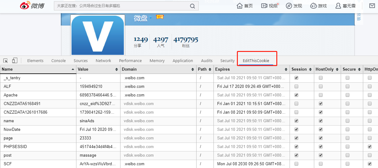The image size is (378, 168).
Task: Switch to the Sources tab
Action: pos(81,61)
